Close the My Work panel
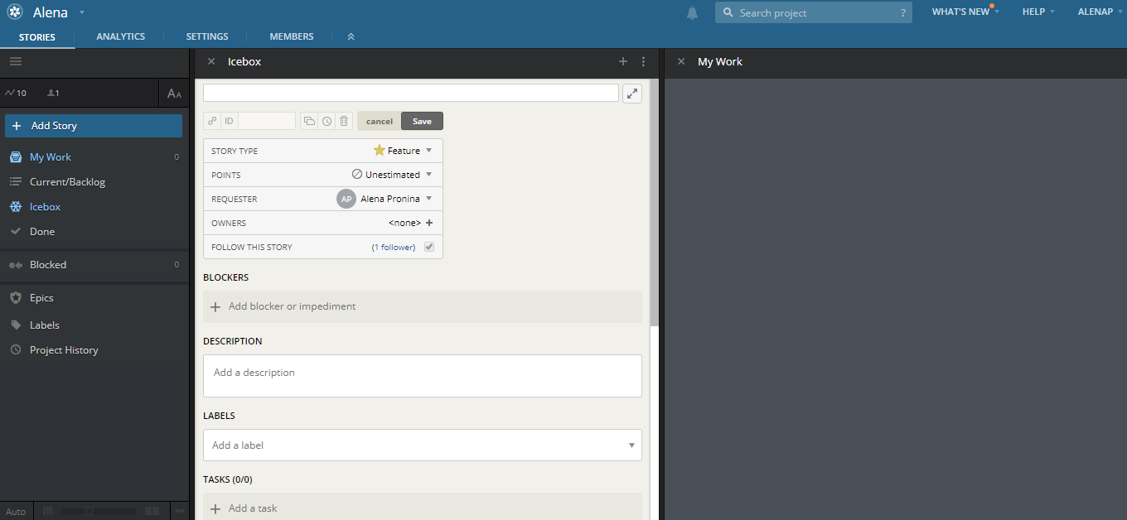Screen dimensions: 1127x520 681,61
